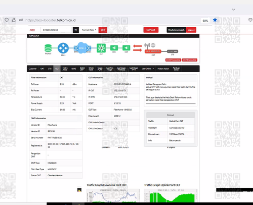253x205 pixels.
Task: Click the 'Belum penuh' Info value
Action: (x=175, y=140)
